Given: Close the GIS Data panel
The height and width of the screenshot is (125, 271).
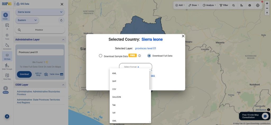Looking at the screenshot, I should (62, 4).
